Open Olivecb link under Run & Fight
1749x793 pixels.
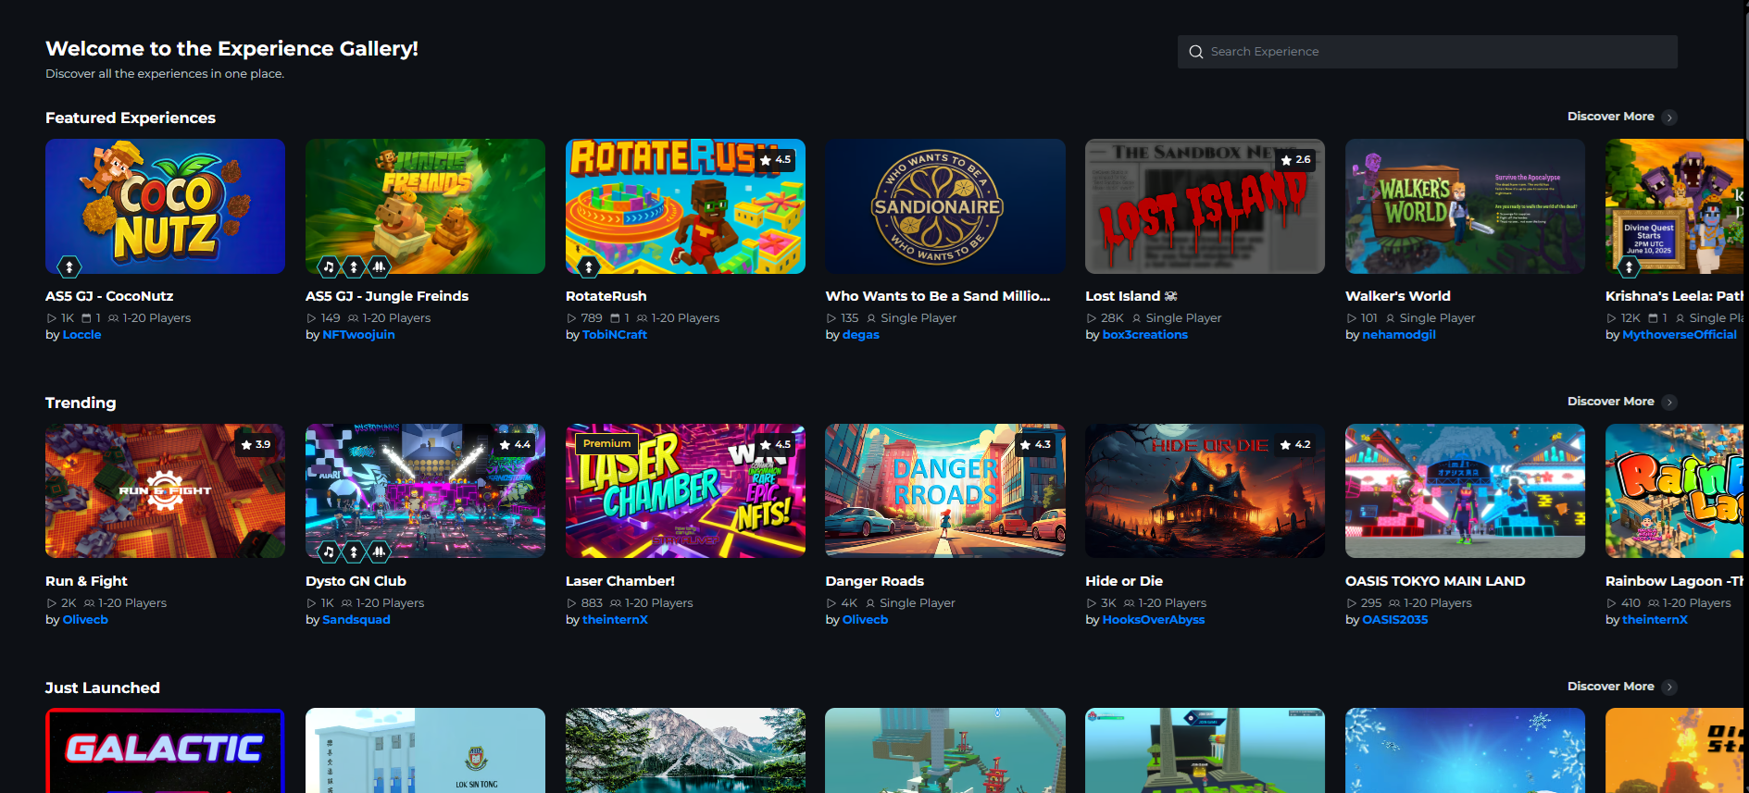coord(85,620)
